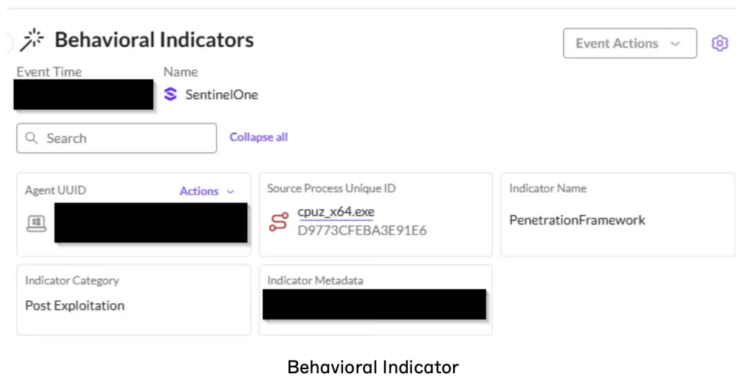Collapse all indicator fields
The height and width of the screenshot is (385, 745).
pyautogui.click(x=259, y=137)
